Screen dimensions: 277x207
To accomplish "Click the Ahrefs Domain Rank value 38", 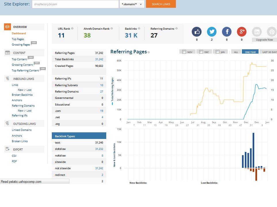I will click(87, 35).
